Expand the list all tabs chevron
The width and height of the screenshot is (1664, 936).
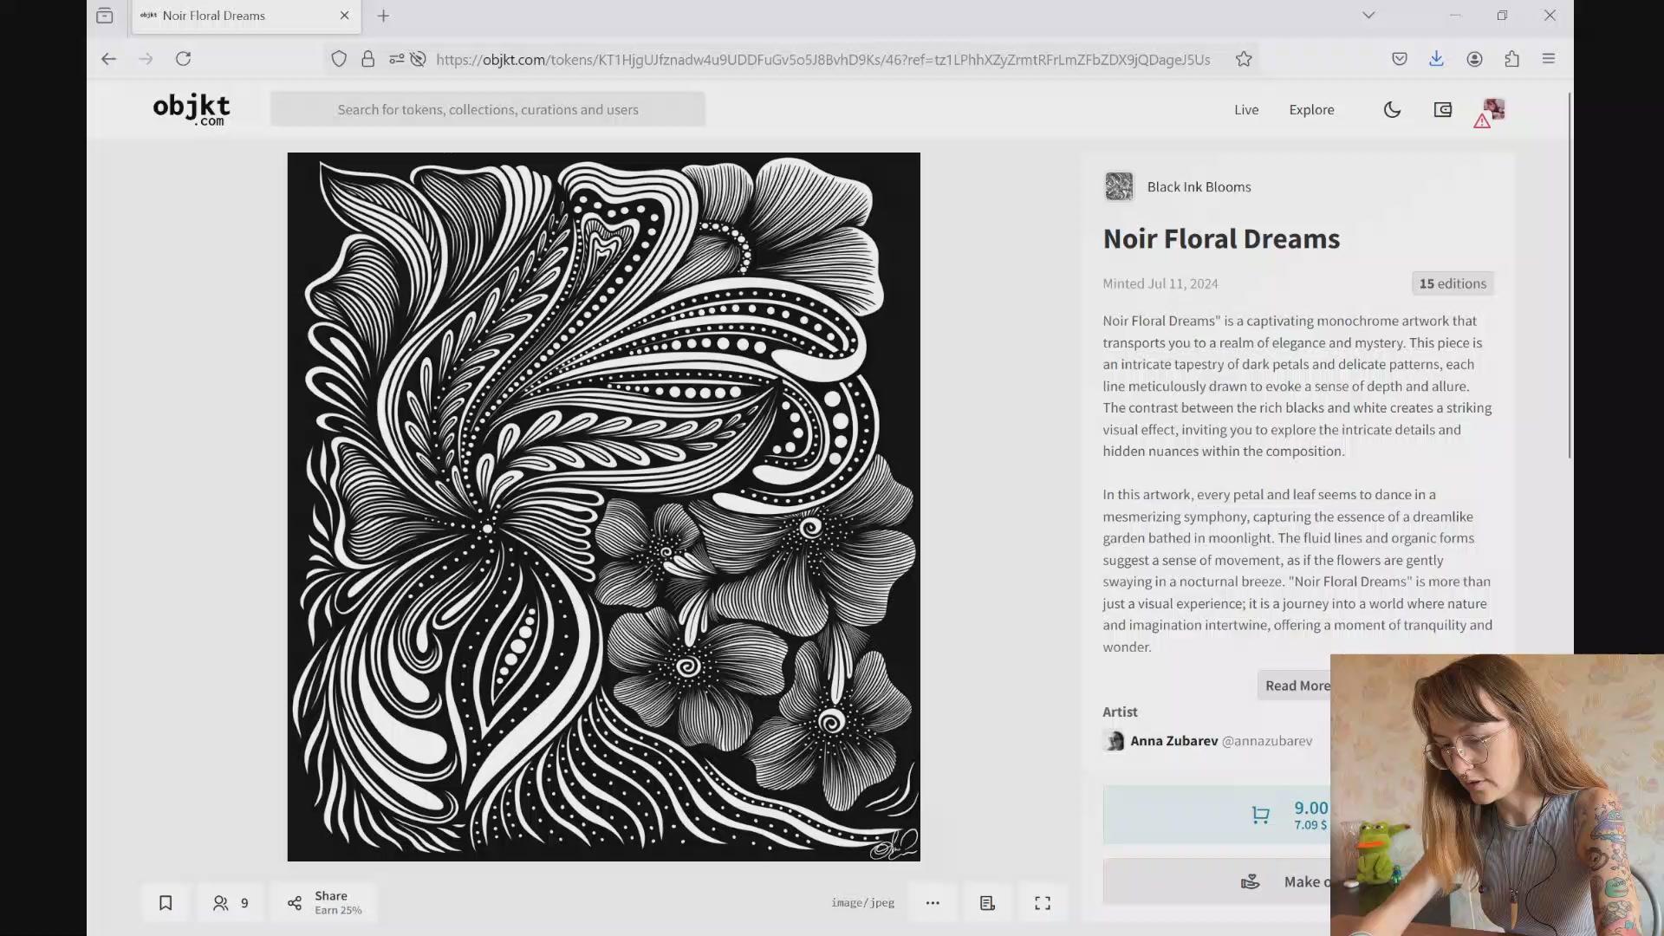coord(1368,15)
